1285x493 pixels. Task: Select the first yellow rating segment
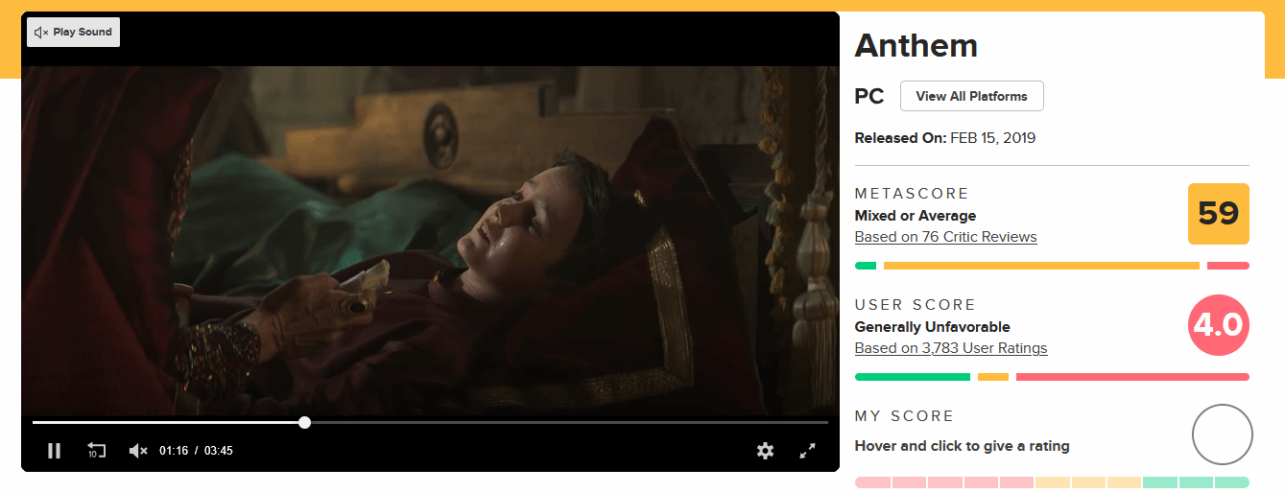pos(1053,482)
